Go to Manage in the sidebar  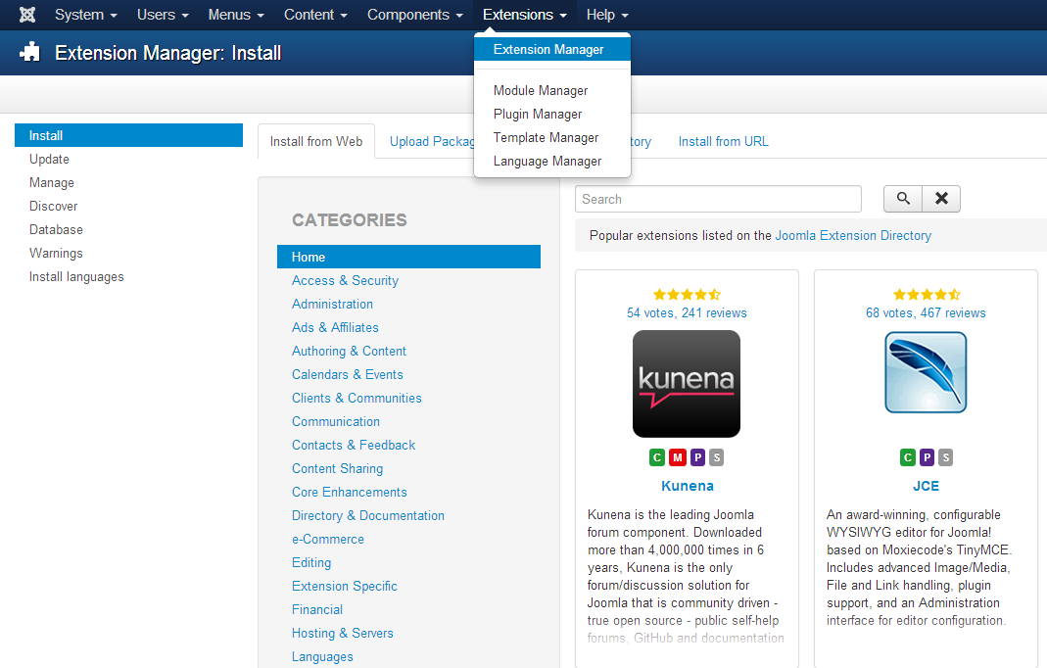(51, 182)
